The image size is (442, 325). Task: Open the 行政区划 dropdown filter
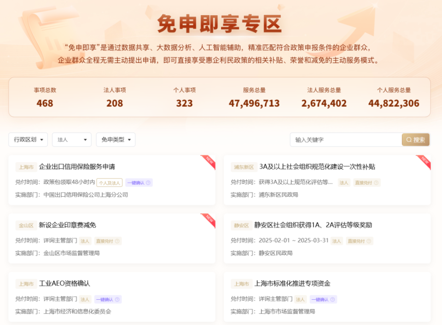click(28, 140)
